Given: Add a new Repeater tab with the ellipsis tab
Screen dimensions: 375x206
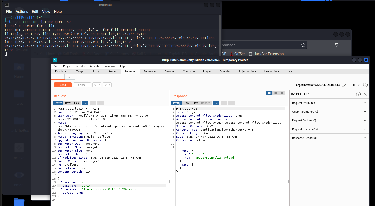Looking at the screenshot, I should coord(69,77).
